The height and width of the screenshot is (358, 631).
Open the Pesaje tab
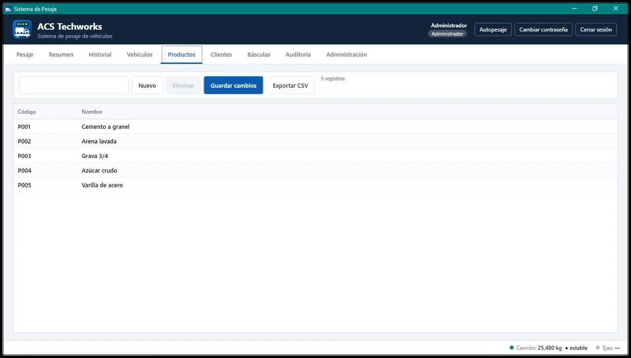(x=25, y=55)
